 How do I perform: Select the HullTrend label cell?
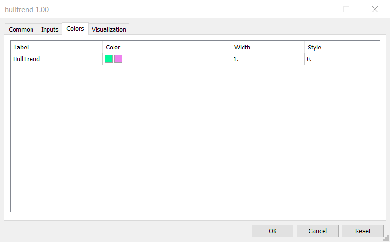[x=57, y=59]
